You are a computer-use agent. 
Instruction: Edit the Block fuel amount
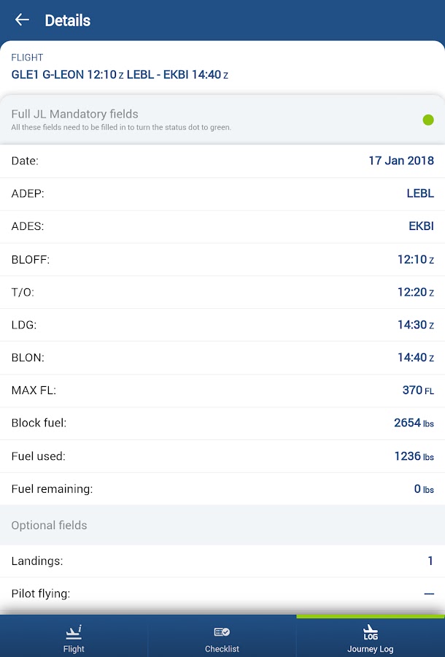[413, 423]
